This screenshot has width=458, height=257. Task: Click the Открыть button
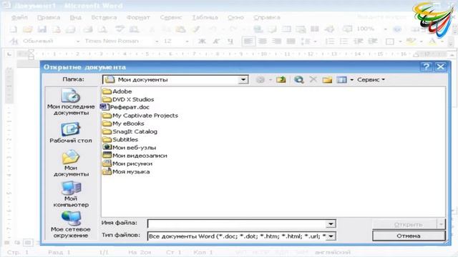(405, 224)
